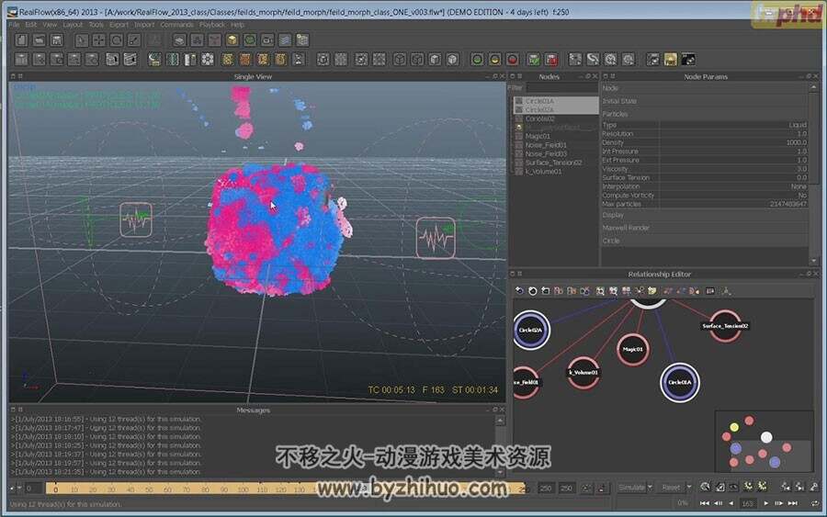Select the Noise daemon icon left in viewport
The height and width of the screenshot is (517, 827).
(136, 219)
